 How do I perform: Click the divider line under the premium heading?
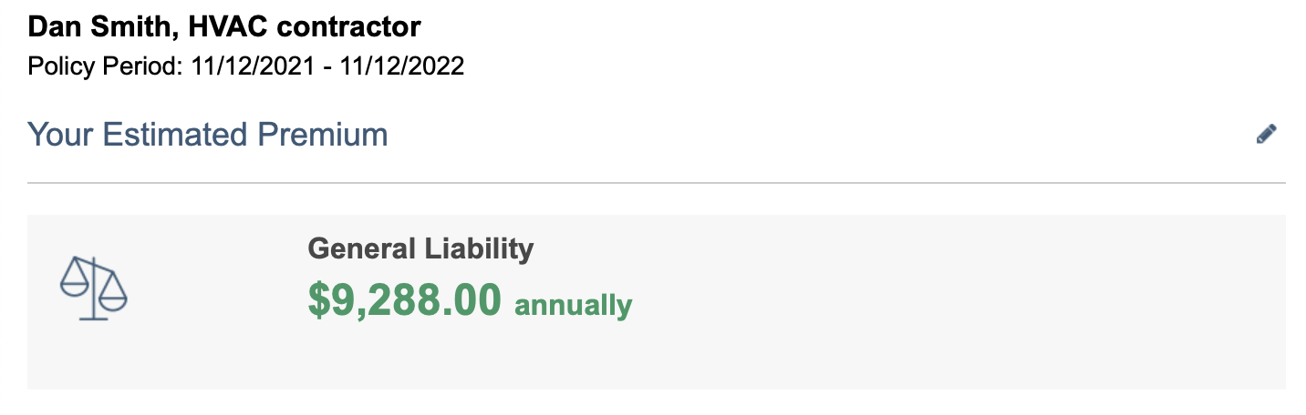click(657, 183)
